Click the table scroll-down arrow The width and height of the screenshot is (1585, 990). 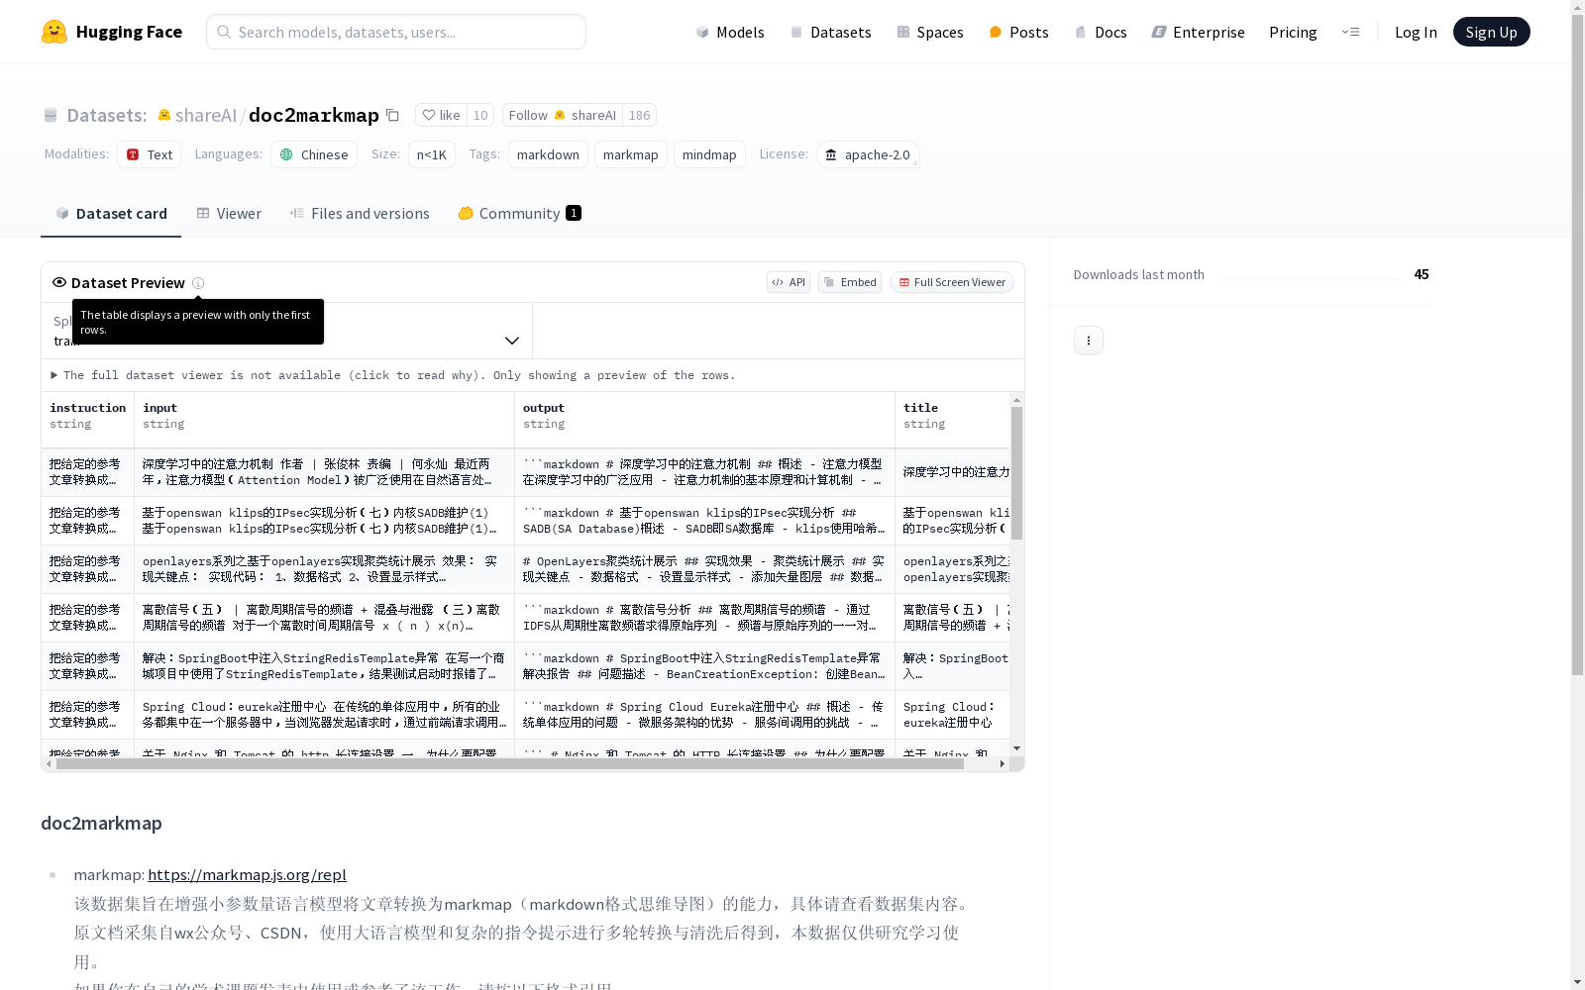(x=1016, y=748)
